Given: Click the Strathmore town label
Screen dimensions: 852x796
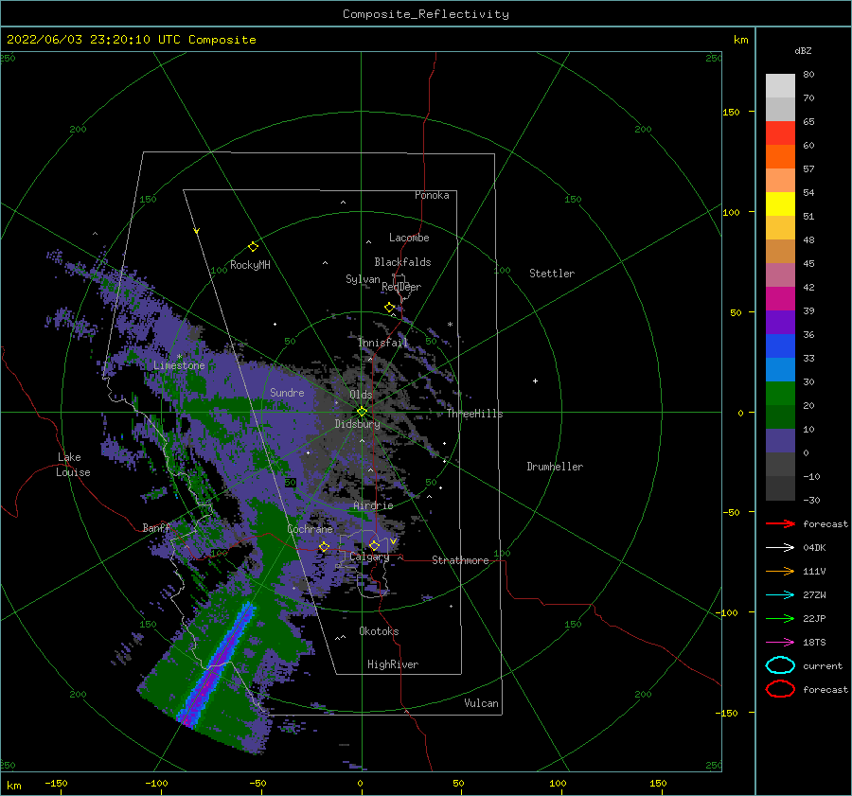Looking at the screenshot, I should [460, 560].
